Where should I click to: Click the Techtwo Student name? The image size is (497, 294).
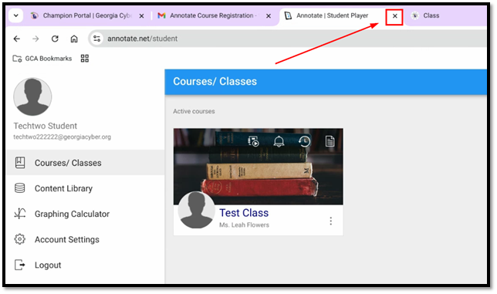click(46, 126)
